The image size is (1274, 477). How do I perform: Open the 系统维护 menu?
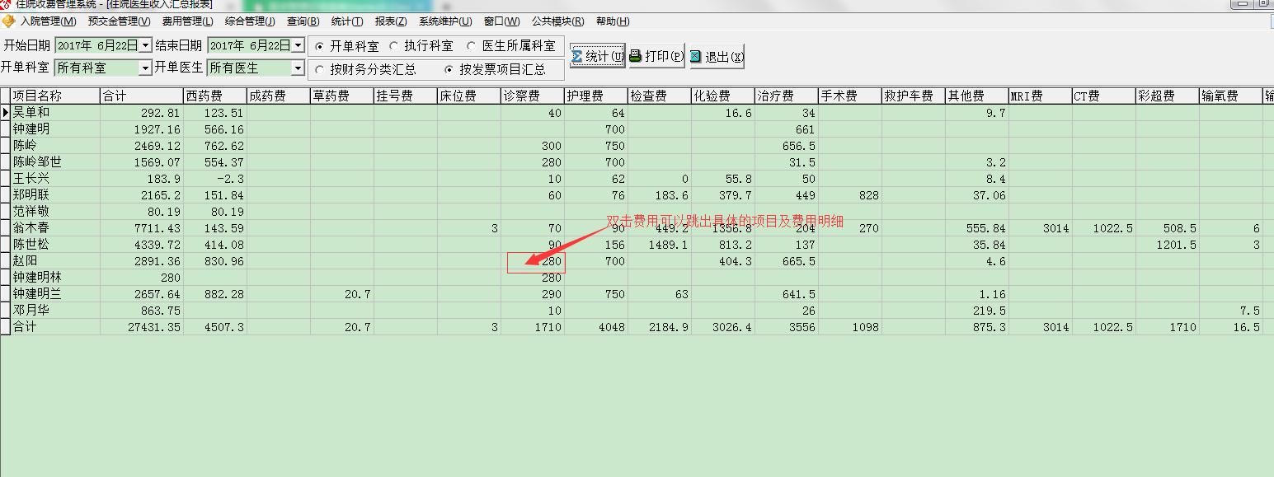(x=445, y=21)
